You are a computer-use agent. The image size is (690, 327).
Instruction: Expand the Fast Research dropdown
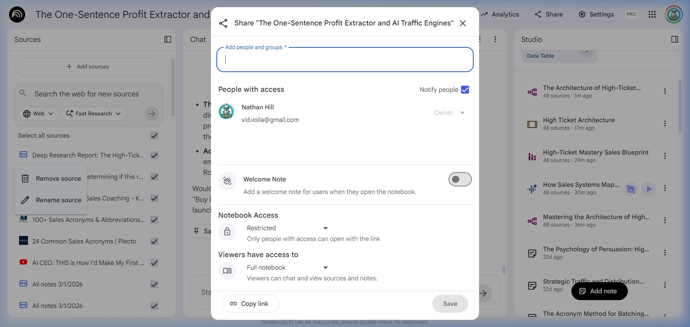pyautogui.click(x=94, y=114)
